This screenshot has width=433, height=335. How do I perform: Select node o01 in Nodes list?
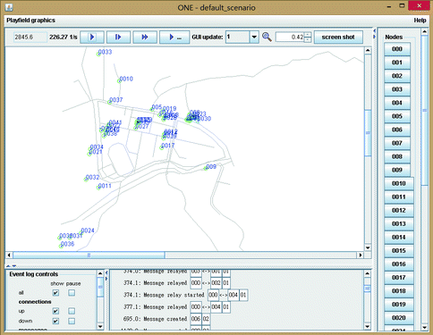pyautogui.click(x=397, y=63)
